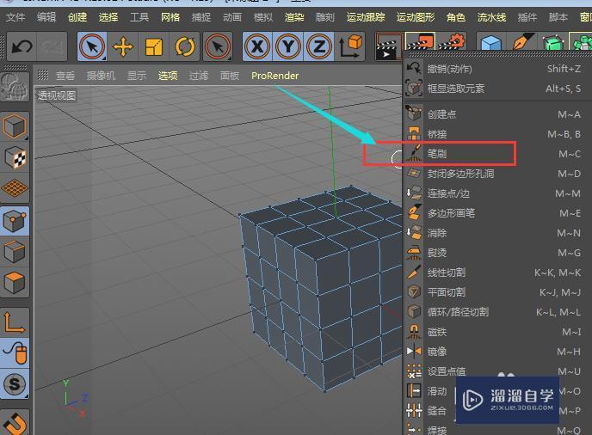Select 封闭多边形孔洞 menu entry

(x=460, y=174)
